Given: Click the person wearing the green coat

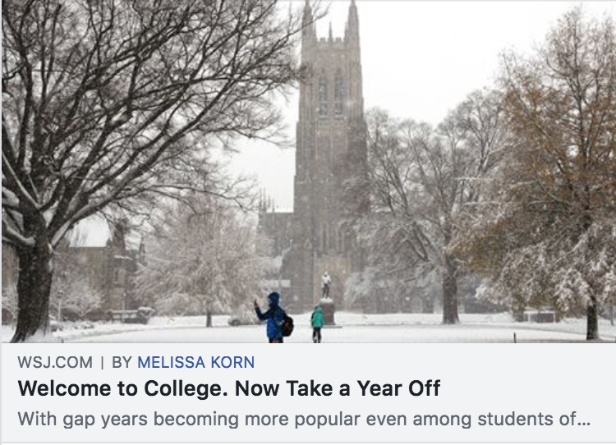Looking at the screenshot, I should 317,323.
